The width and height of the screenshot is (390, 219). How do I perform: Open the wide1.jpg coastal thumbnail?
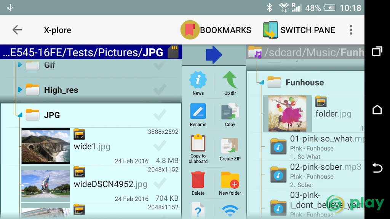pos(46,146)
